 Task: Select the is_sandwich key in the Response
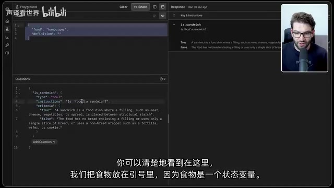[x=190, y=25]
